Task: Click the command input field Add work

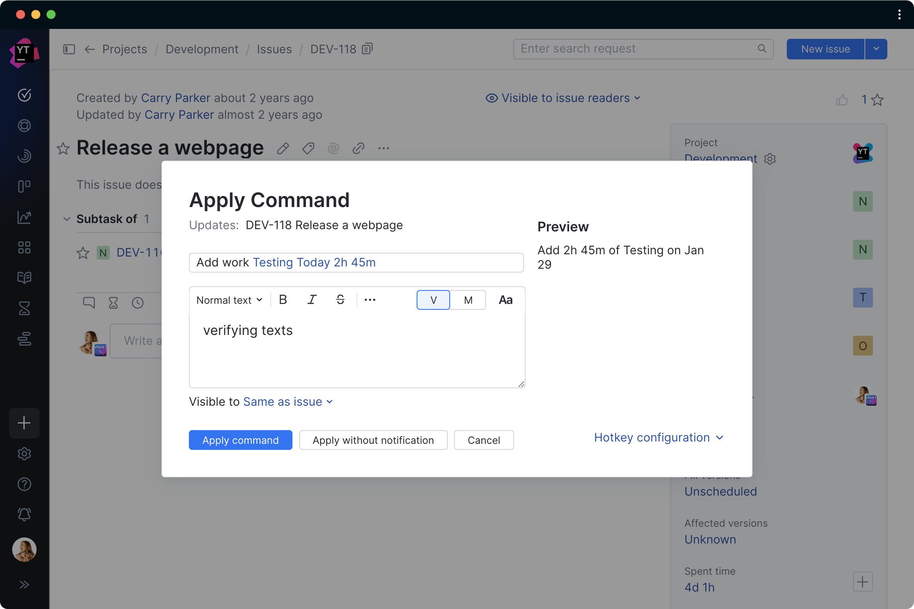Action: point(356,263)
